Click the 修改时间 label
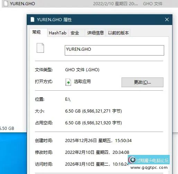 coord(44,152)
